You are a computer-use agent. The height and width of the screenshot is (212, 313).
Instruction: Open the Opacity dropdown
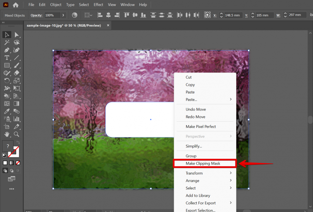63,15
